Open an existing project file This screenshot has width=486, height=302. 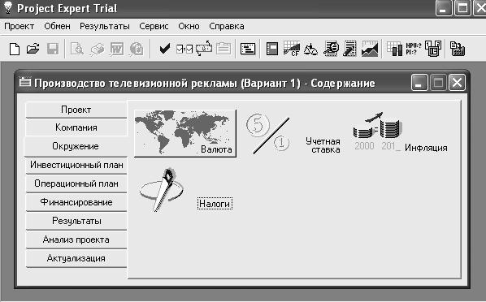pos(33,49)
